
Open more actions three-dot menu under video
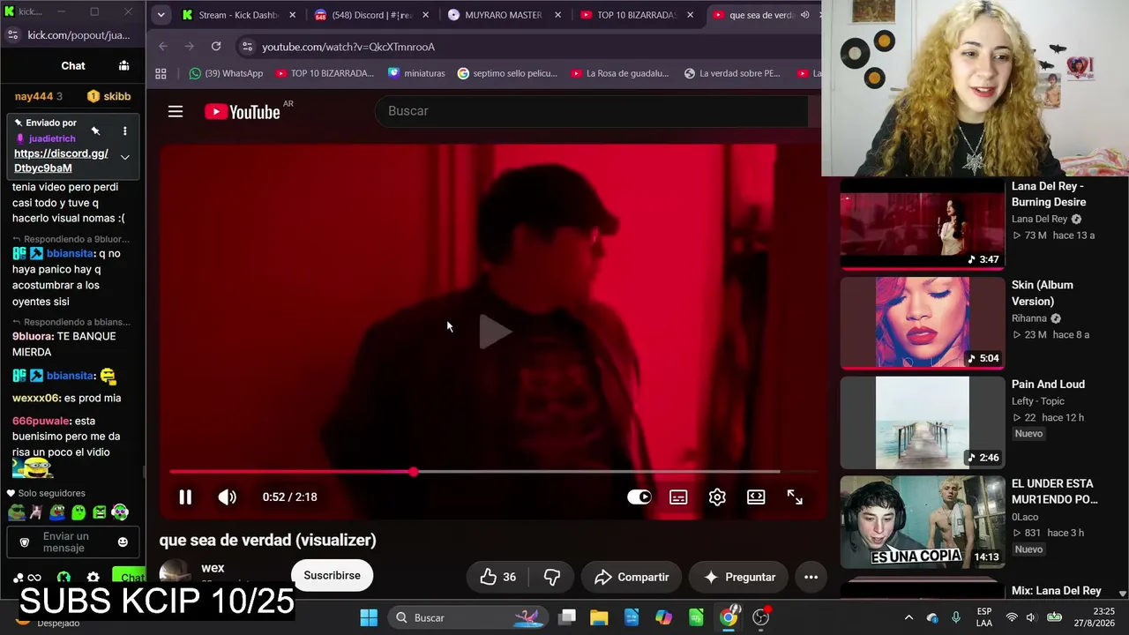(811, 577)
